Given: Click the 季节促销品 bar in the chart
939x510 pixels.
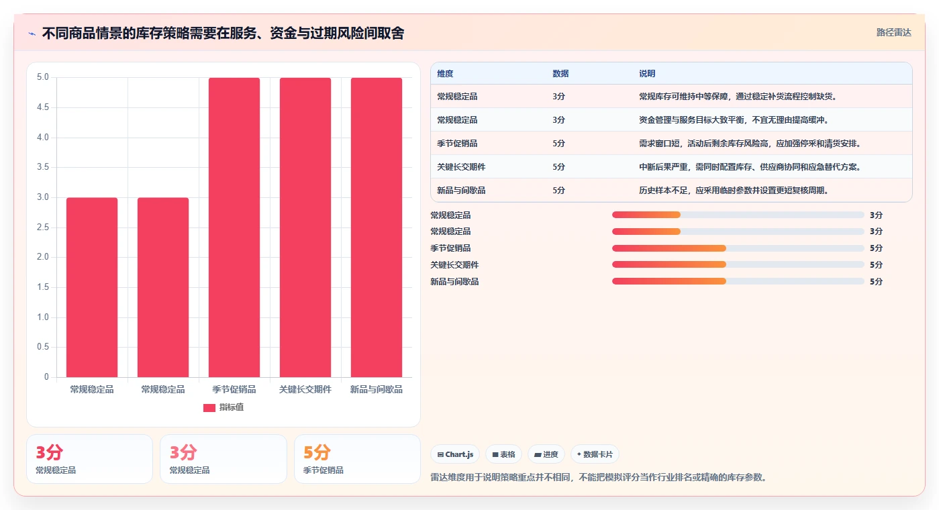Looking at the screenshot, I should (x=234, y=227).
